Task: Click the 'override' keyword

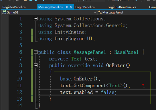Action: point(79,66)
